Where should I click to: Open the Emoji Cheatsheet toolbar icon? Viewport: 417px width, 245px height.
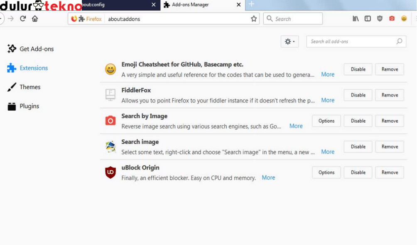(404, 19)
